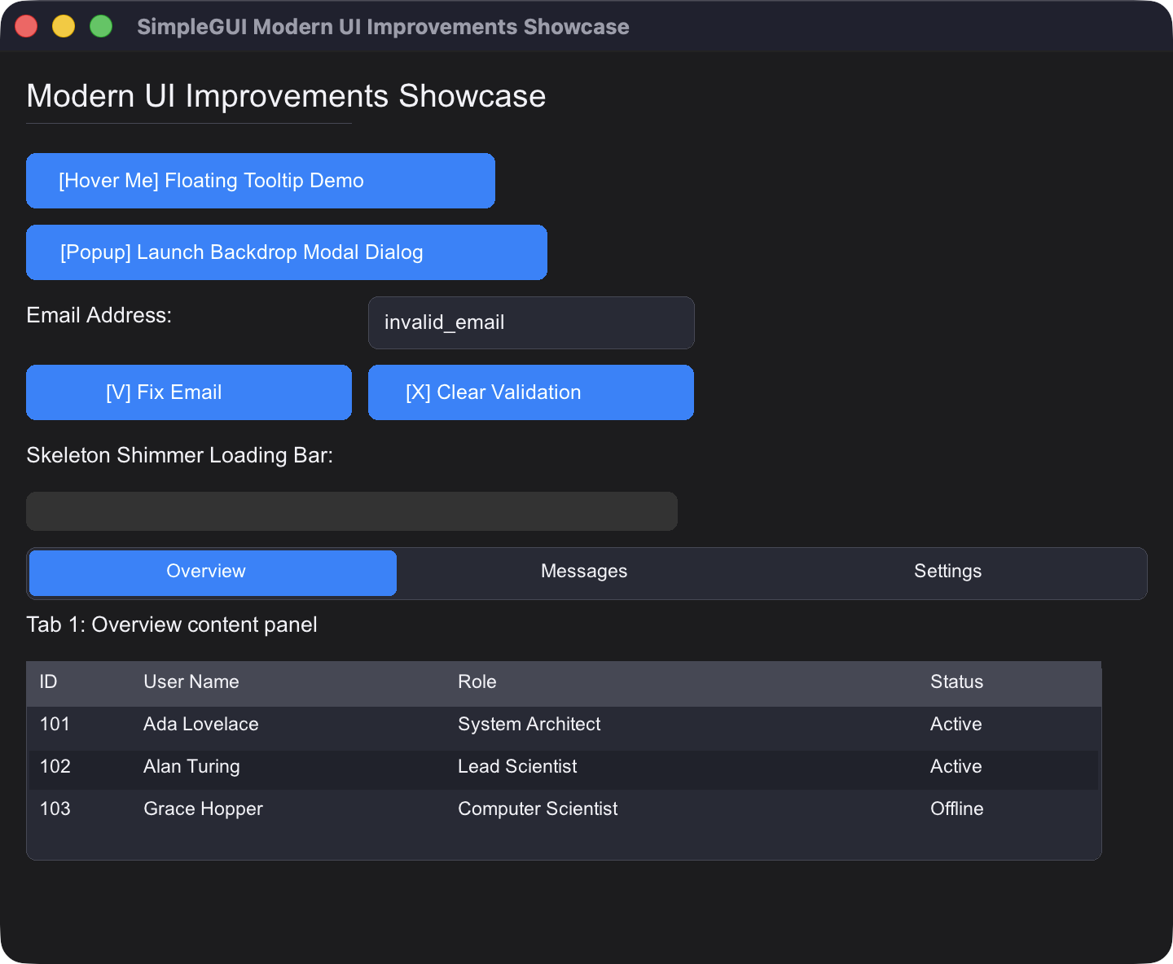Select the Alan Turing name cell
Screen dimensions: 1173x964
pyautogui.click(x=192, y=767)
